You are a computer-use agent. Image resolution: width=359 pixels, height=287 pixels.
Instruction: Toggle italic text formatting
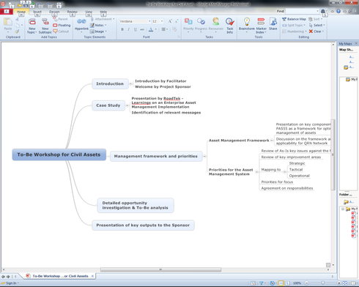(x=129, y=29)
